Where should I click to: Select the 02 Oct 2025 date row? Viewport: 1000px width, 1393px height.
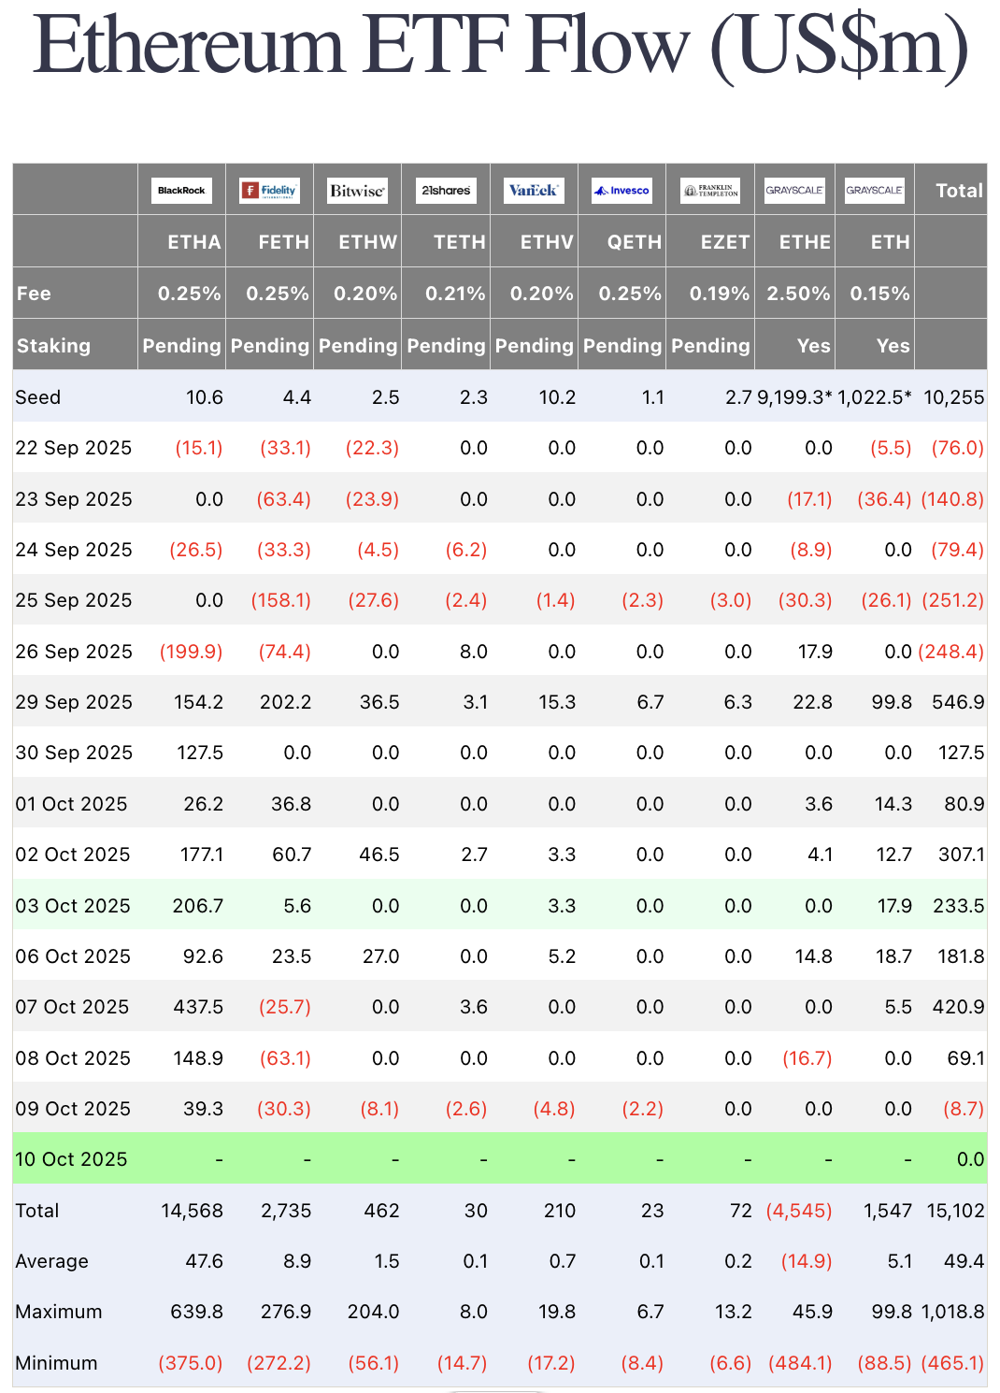[500, 854]
